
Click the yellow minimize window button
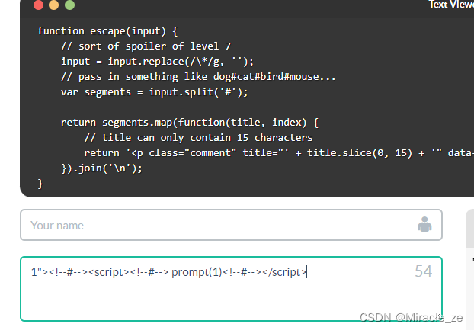pos(53,5)
